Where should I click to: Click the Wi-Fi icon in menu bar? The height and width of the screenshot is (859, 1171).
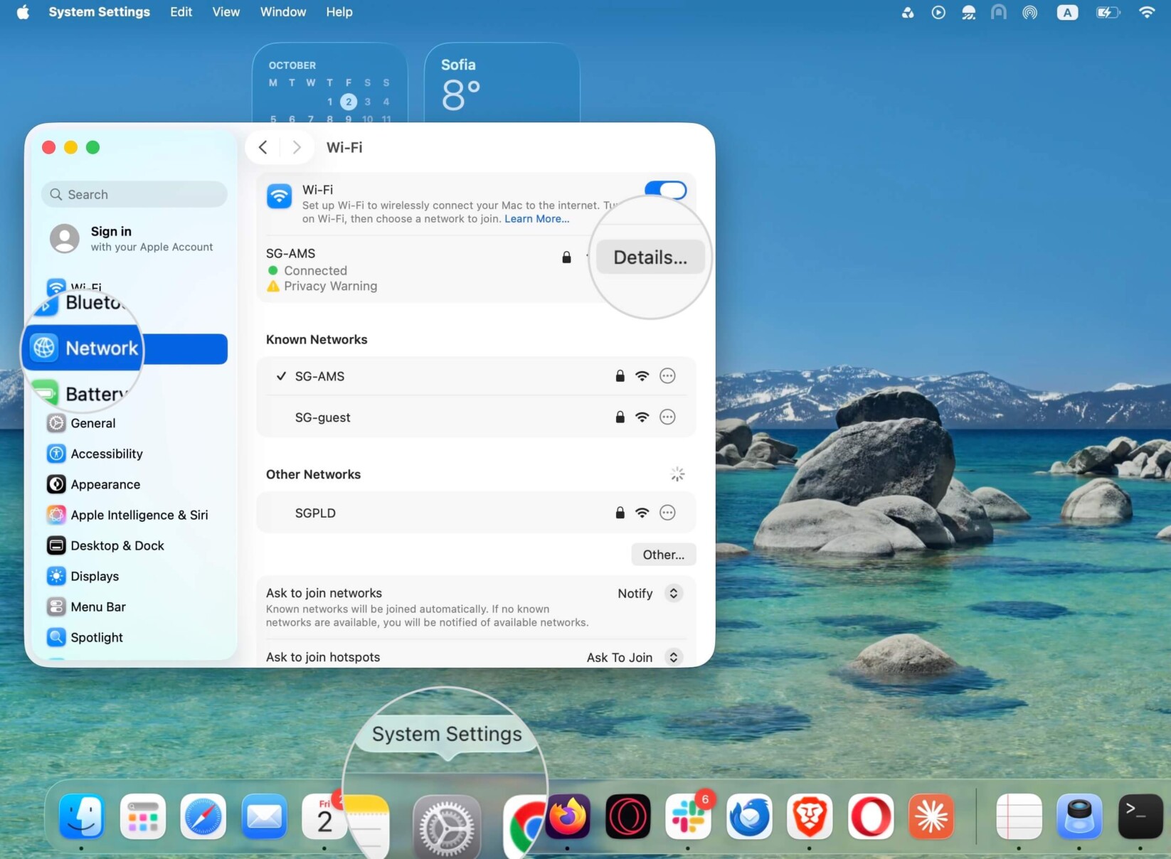click(x=1146, y=12)
